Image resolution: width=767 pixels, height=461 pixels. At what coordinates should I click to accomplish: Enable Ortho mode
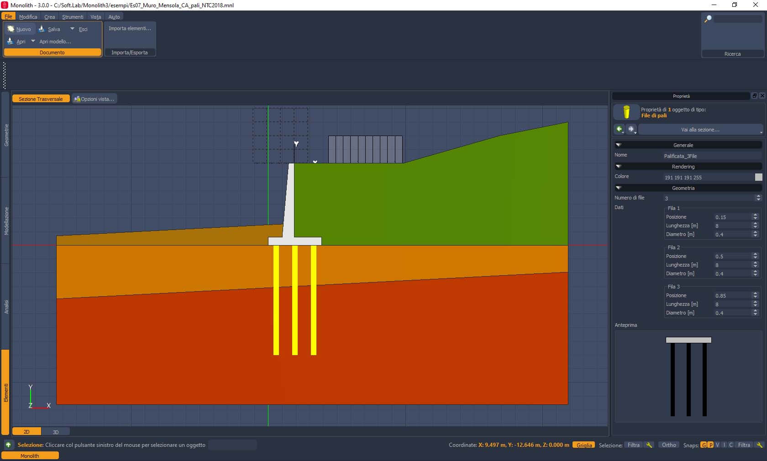tap(668, 445)
